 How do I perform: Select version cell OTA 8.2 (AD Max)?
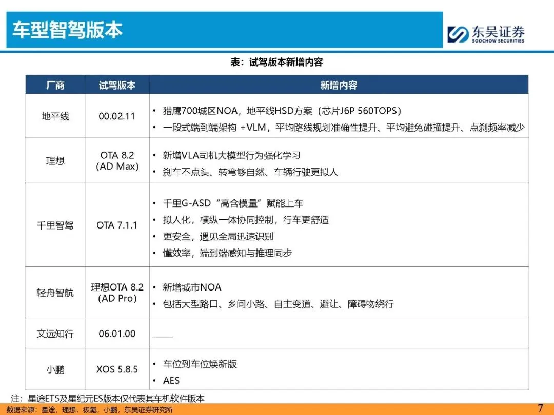click(117, 160)
